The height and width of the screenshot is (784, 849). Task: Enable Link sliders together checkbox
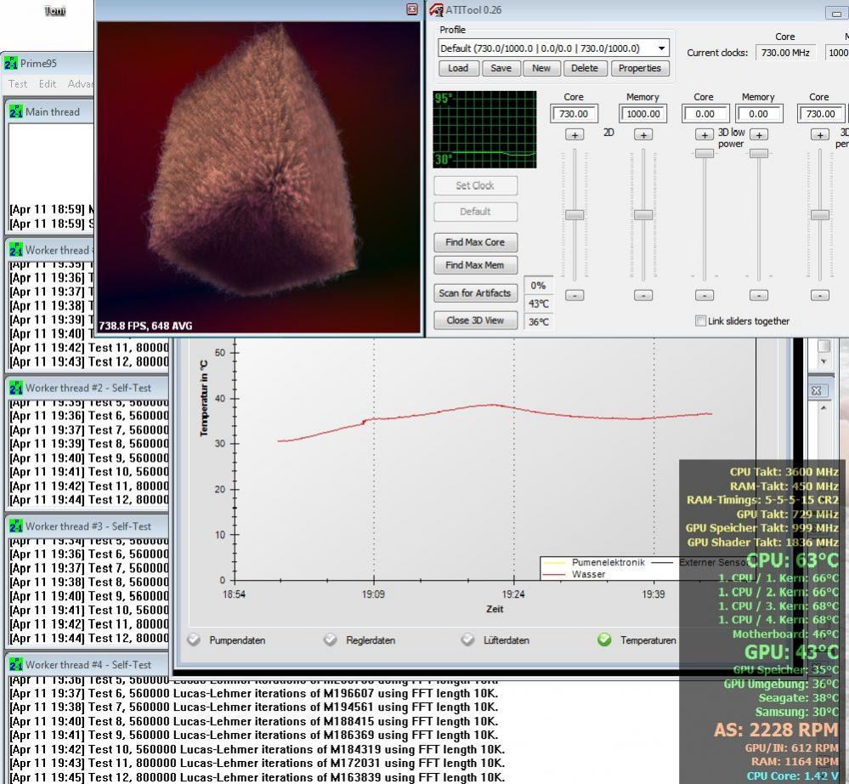(700, 321)
